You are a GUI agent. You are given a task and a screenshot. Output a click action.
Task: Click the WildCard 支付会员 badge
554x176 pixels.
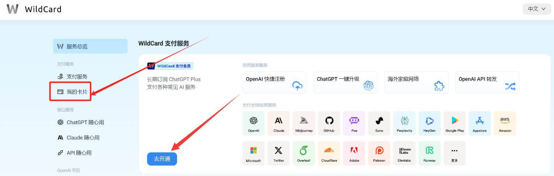(170, 66)
